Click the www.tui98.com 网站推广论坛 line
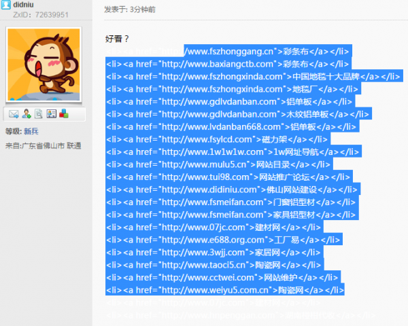 coord(228,177)
